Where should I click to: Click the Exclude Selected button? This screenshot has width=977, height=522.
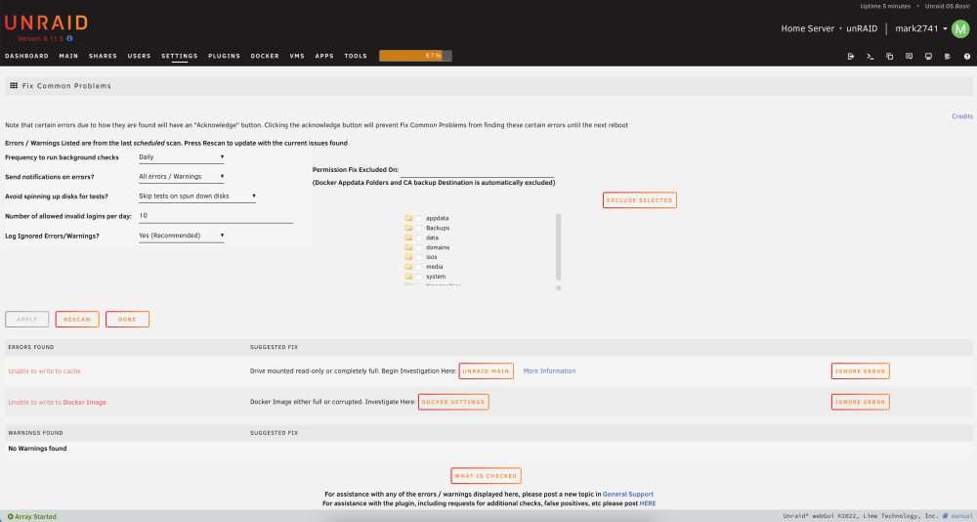[x=639, y=200]
